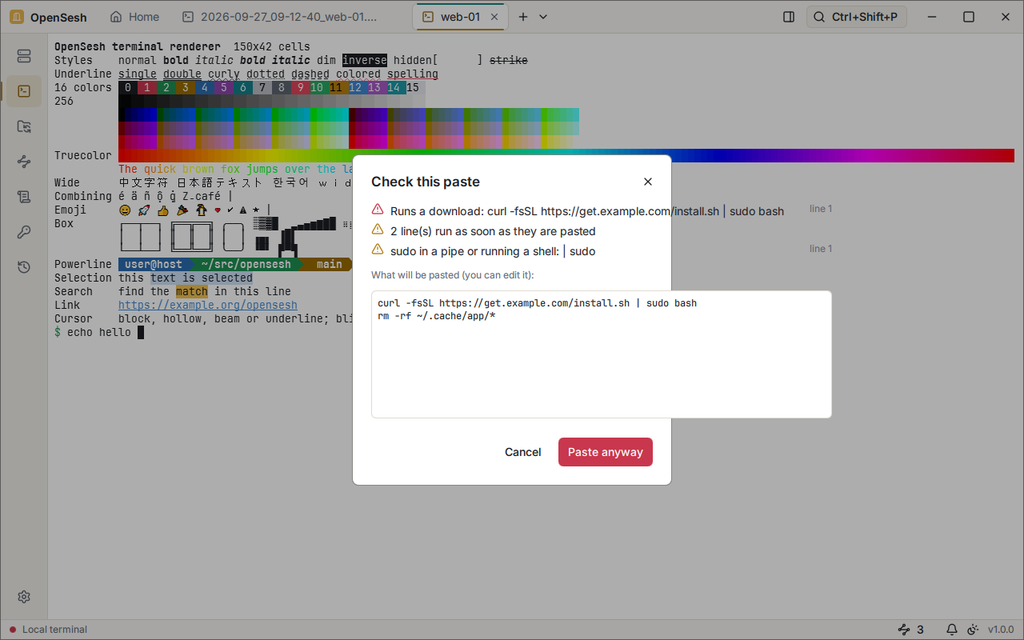Click the red download warning triangle icon

click(378, 210)
